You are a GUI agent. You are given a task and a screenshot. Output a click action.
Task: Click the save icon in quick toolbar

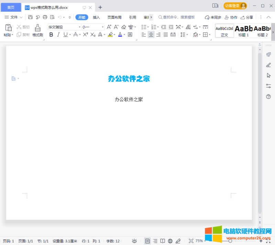coord(30,17)
